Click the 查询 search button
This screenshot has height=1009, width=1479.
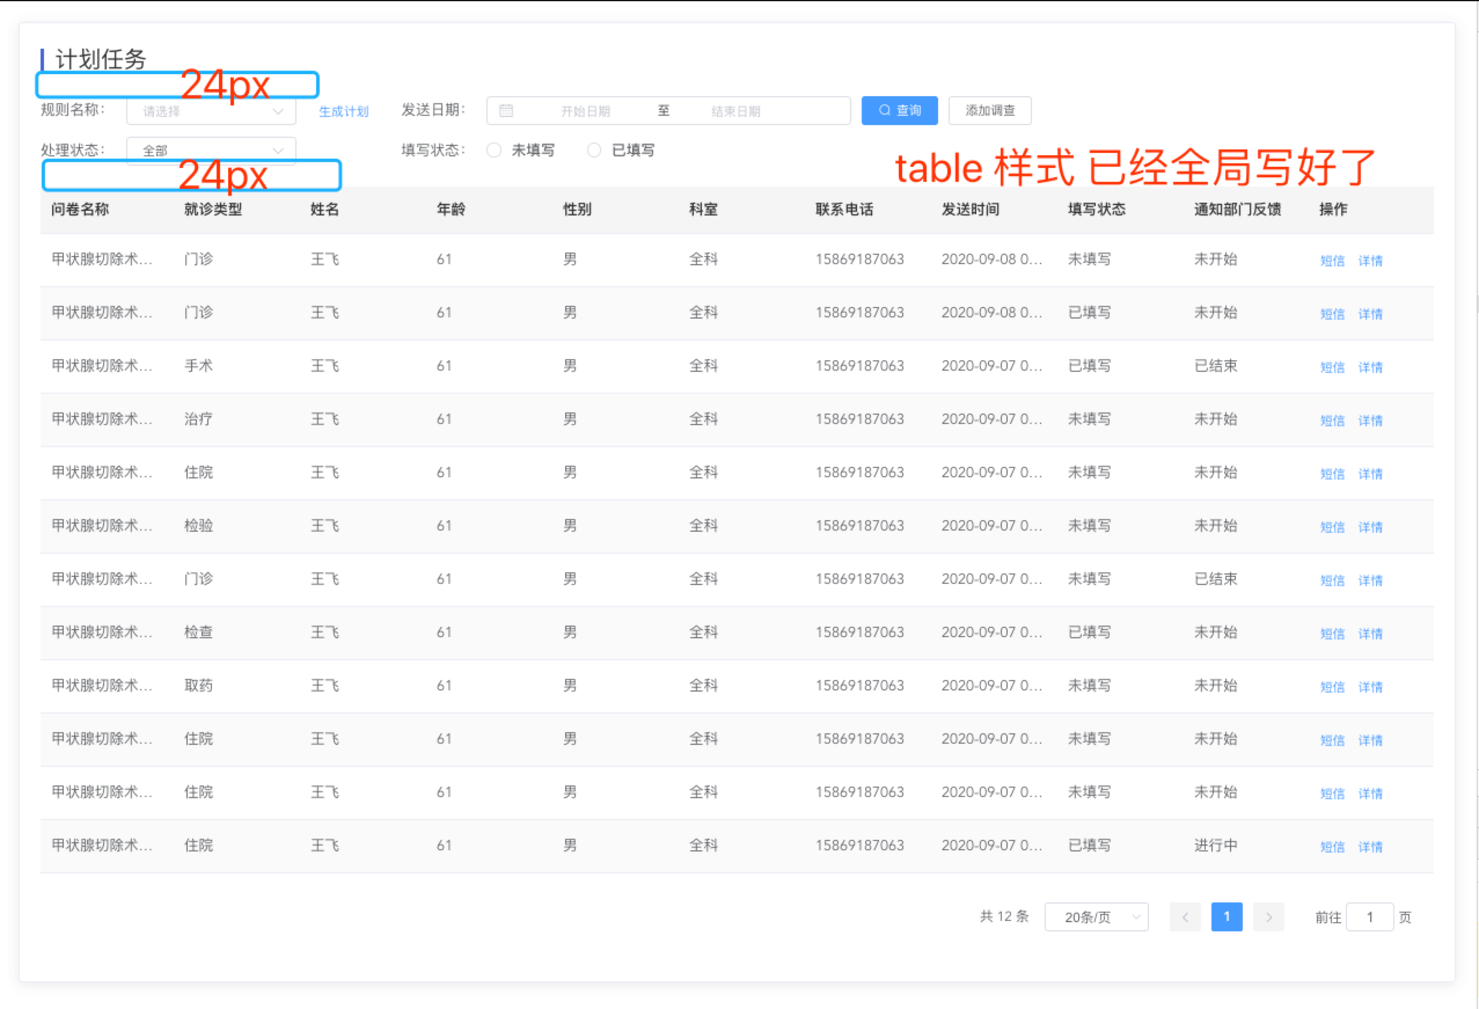point(899,111)
